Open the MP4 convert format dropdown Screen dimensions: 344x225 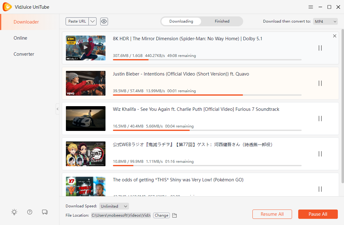pos(325,22)
